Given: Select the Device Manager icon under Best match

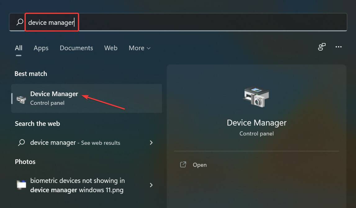Looking at the screenshot, I should tap(21, 98).
